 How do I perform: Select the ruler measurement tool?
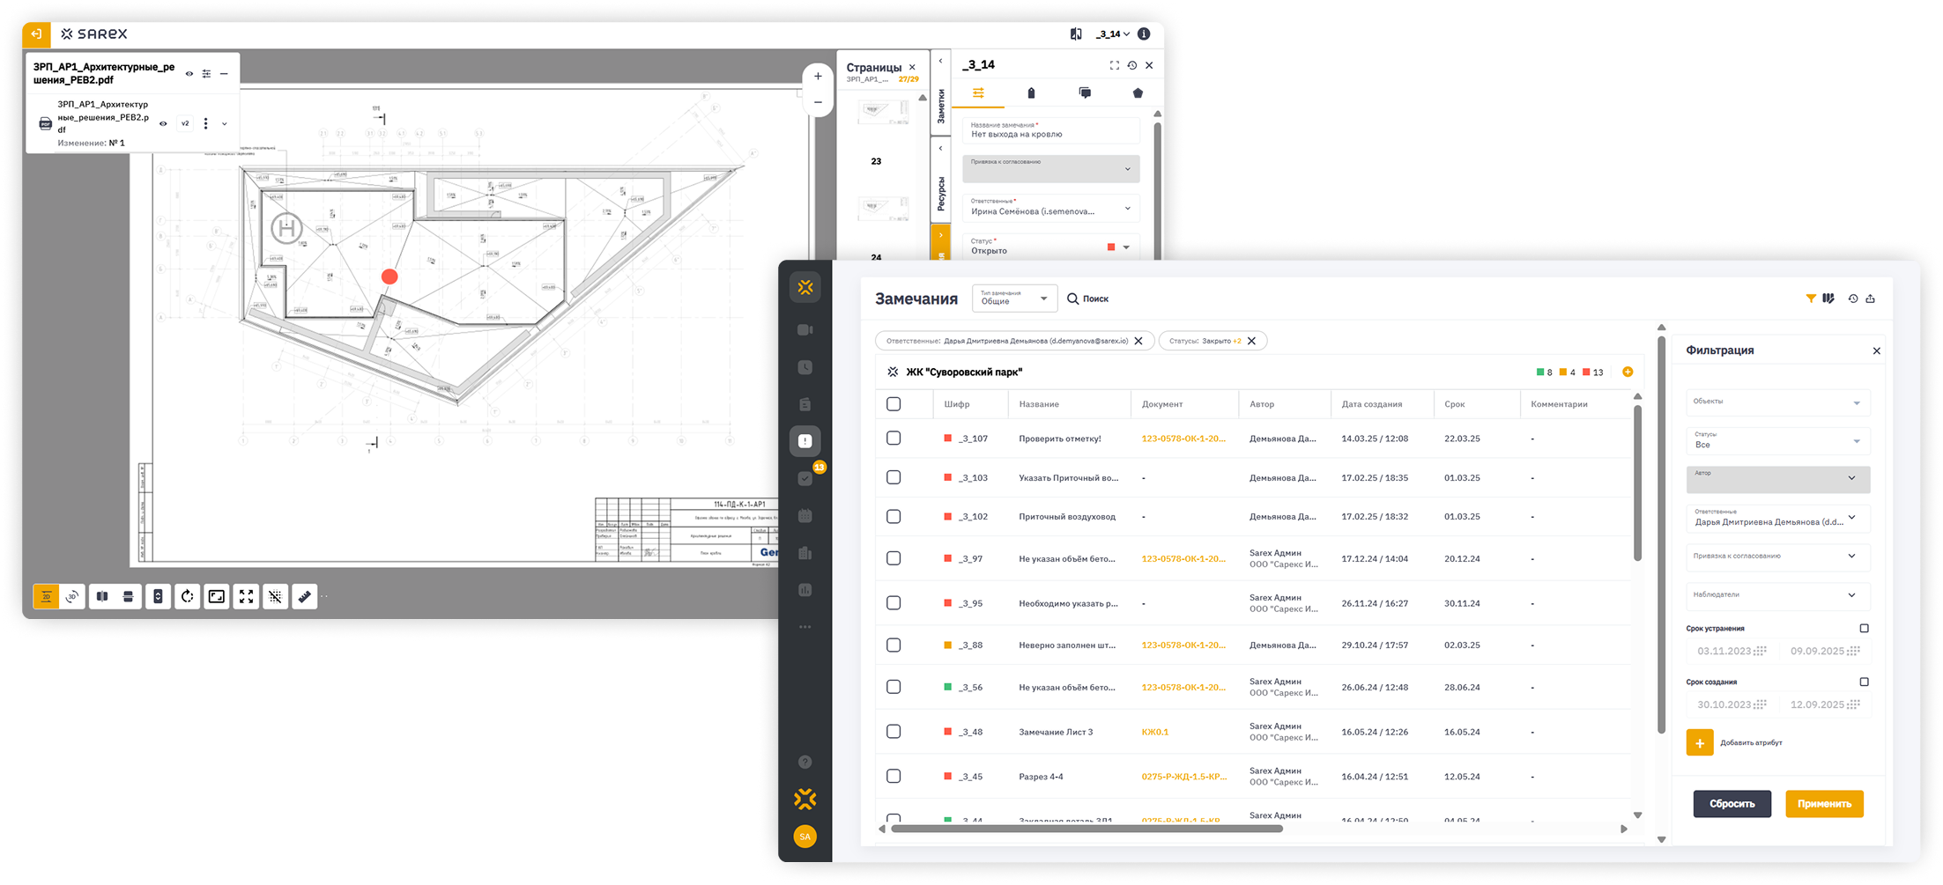(304, 597)
